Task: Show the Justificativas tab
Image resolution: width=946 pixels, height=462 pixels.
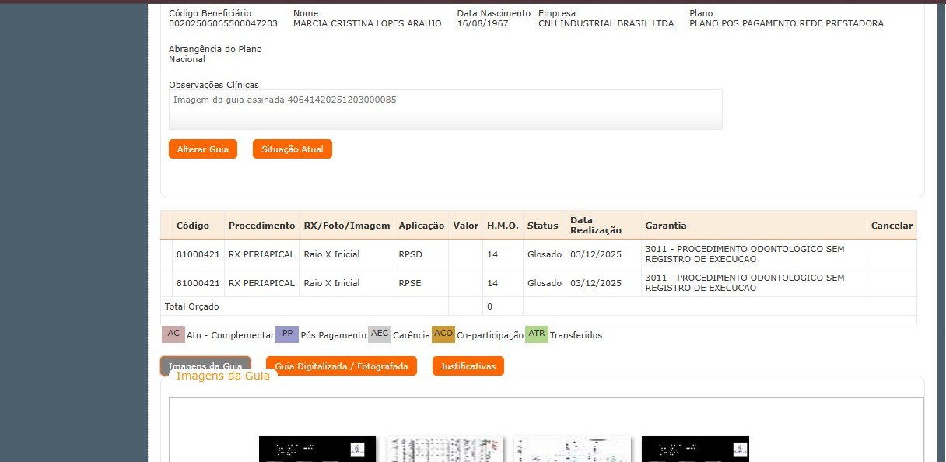Action: pos(468,366)
